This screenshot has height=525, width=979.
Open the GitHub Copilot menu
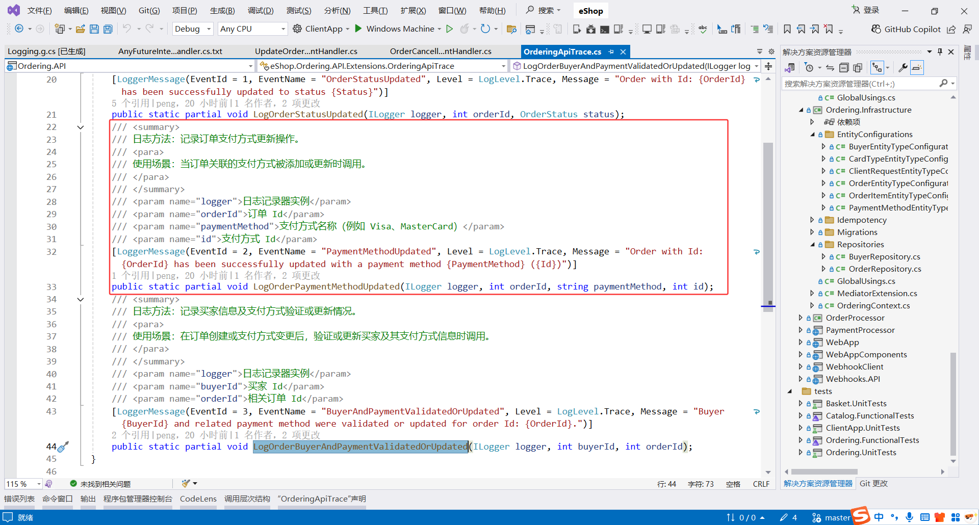point(906,29)
